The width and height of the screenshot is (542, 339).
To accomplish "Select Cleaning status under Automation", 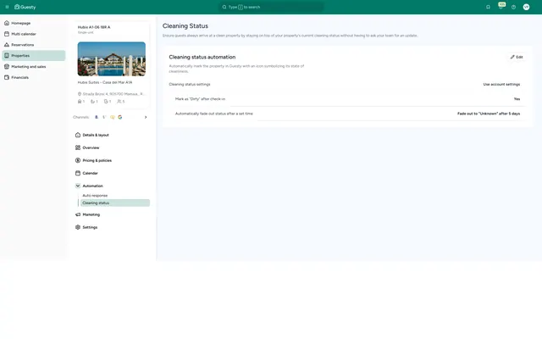I will click(x=115, y=203).
